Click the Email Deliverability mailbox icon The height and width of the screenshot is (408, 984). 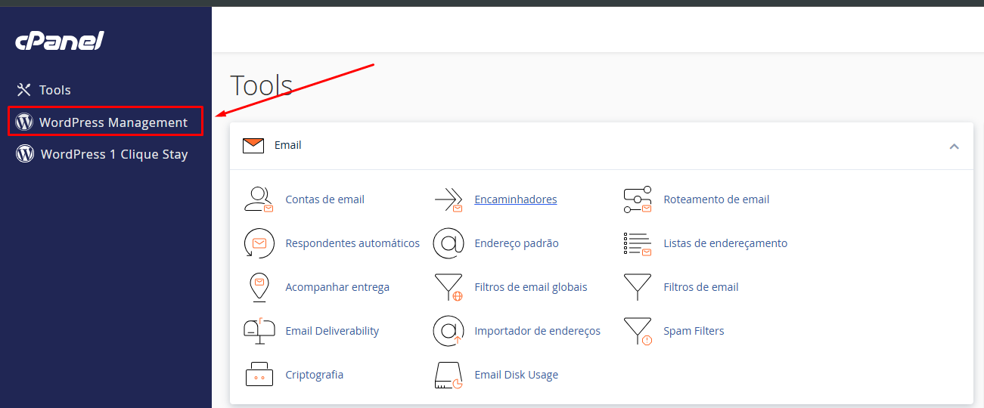click(x=259, y=331)
